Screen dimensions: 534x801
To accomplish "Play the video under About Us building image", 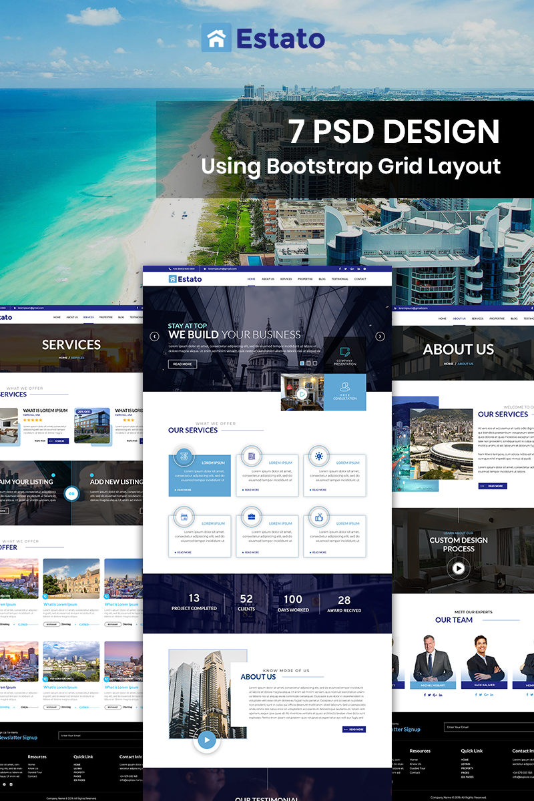I will pos(207,740).
